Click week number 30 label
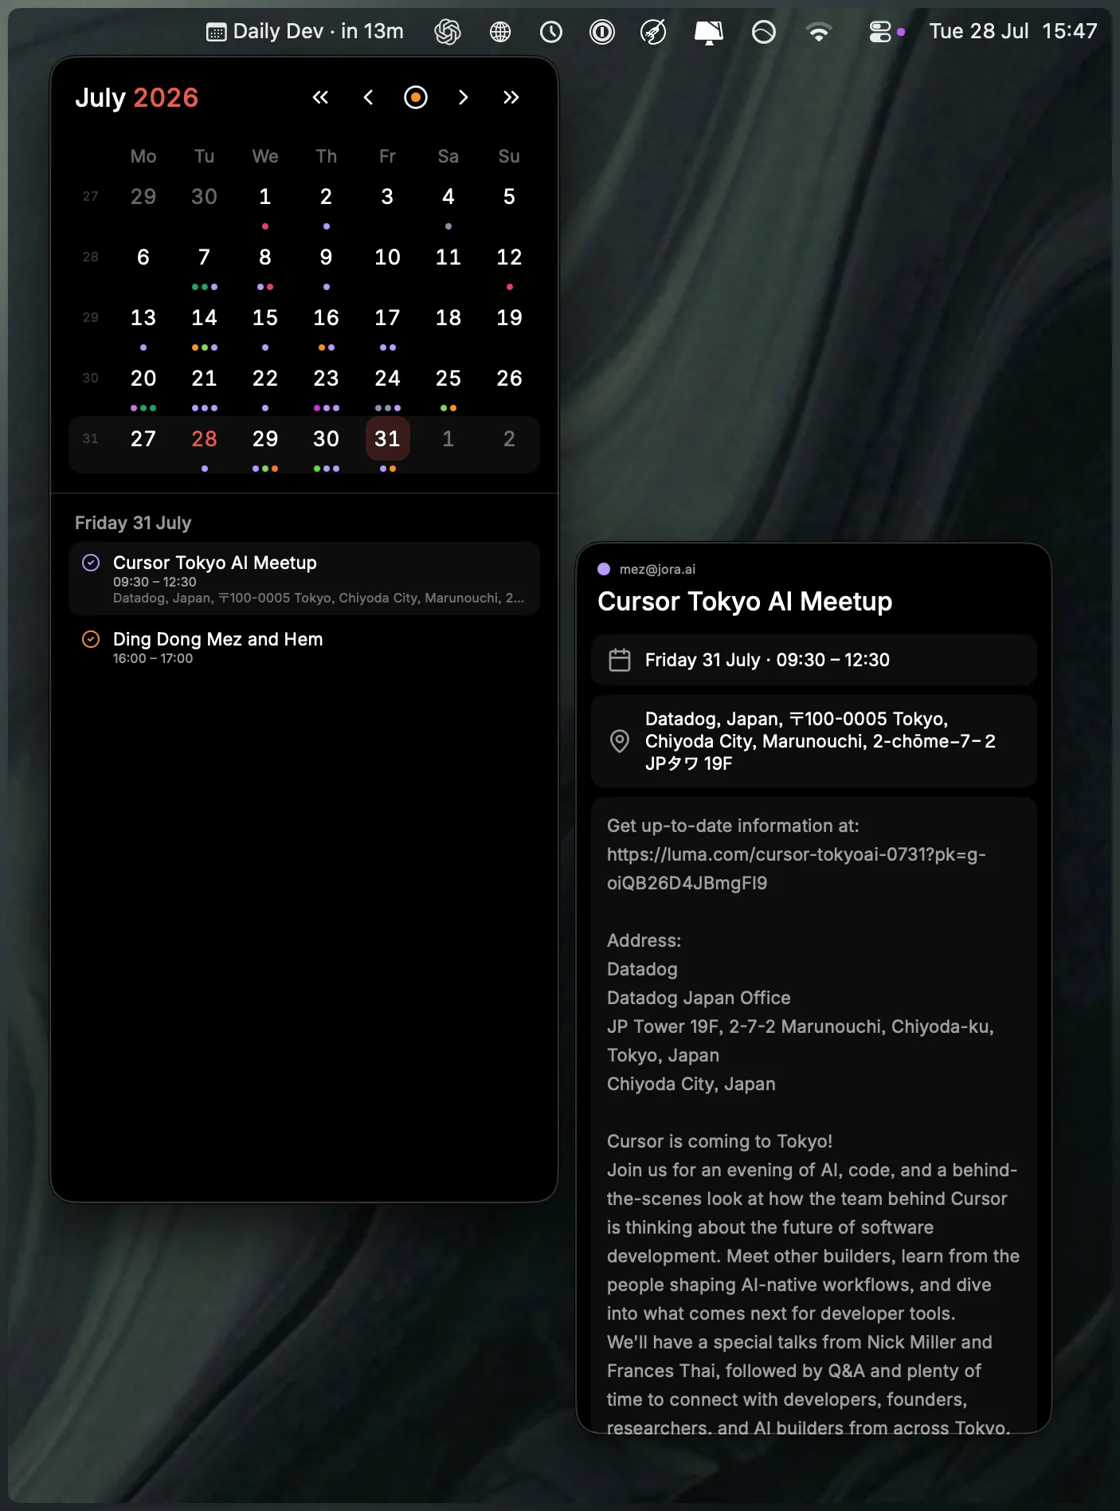This screenshot has width=1120, height=1511. tap(91, 378)
